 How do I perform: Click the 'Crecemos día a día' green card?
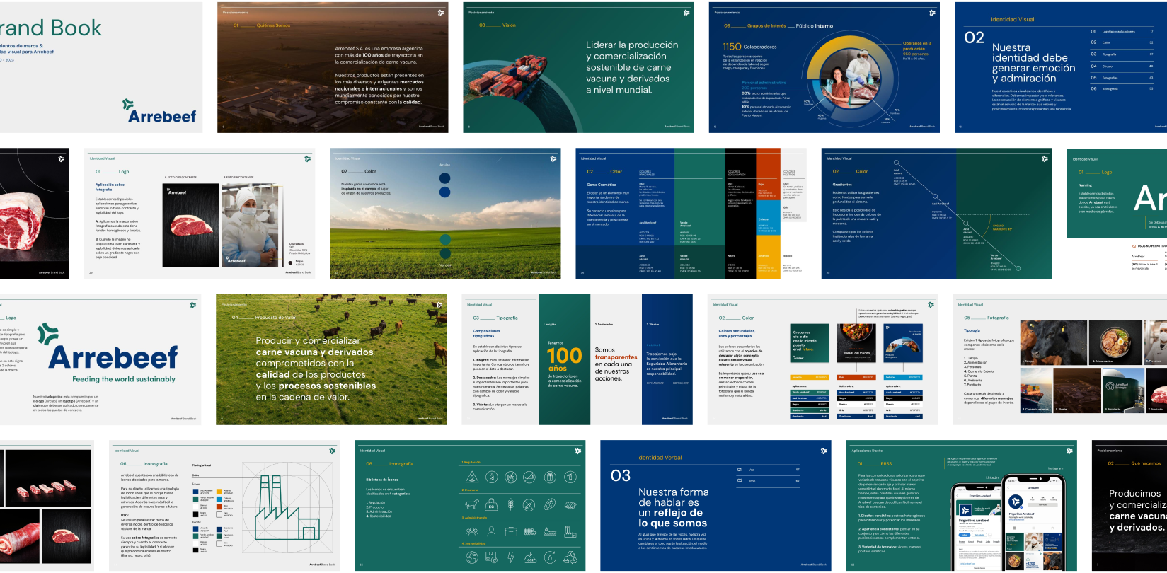[x=810, y=343]
